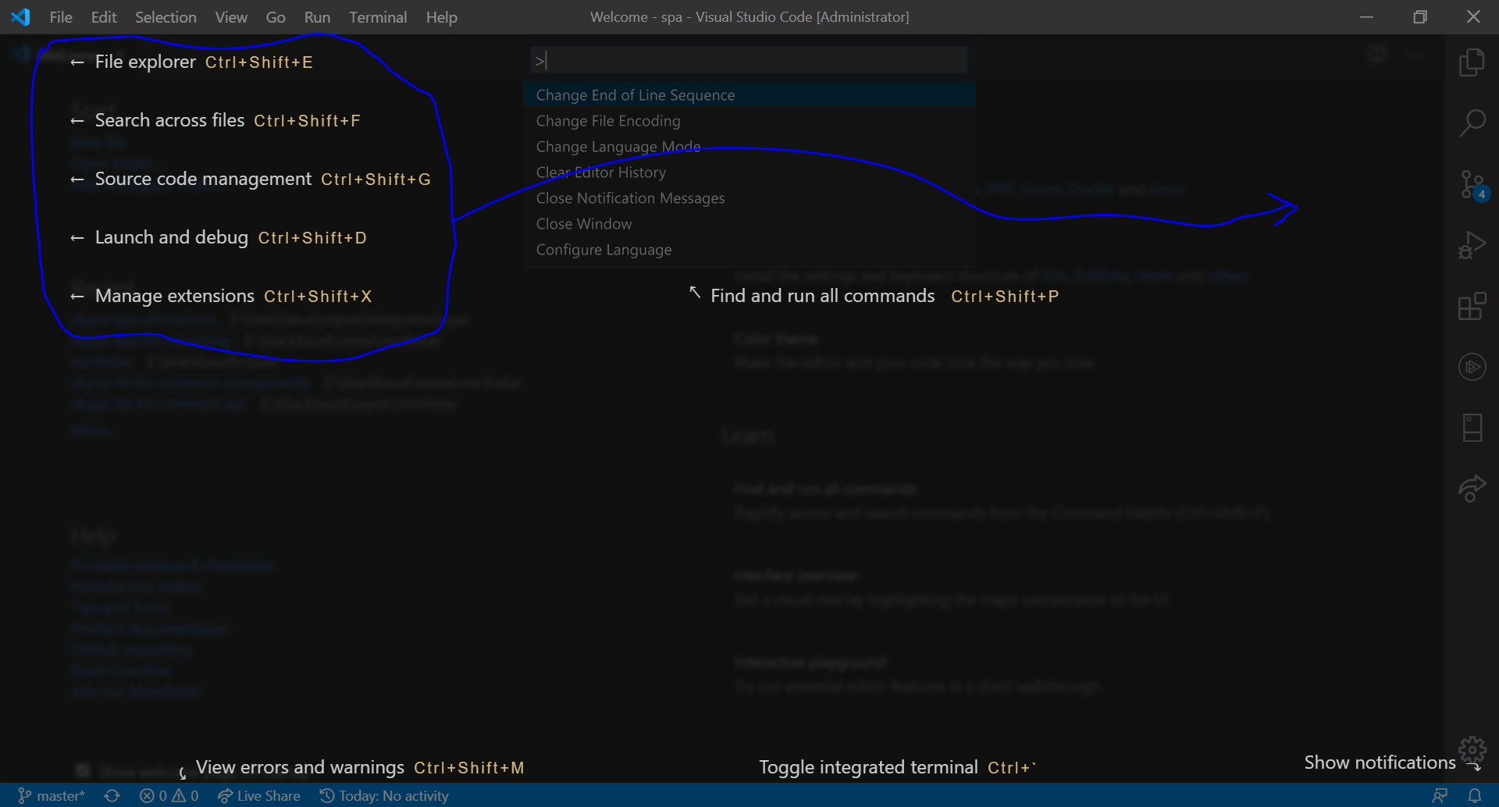Click the errors and warnings indicator
Viewport: 1499px width, 807px height.
(x=168, y=795)
